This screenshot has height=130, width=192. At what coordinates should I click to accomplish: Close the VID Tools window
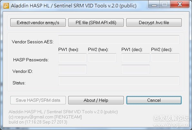click(x=180, y=4)
